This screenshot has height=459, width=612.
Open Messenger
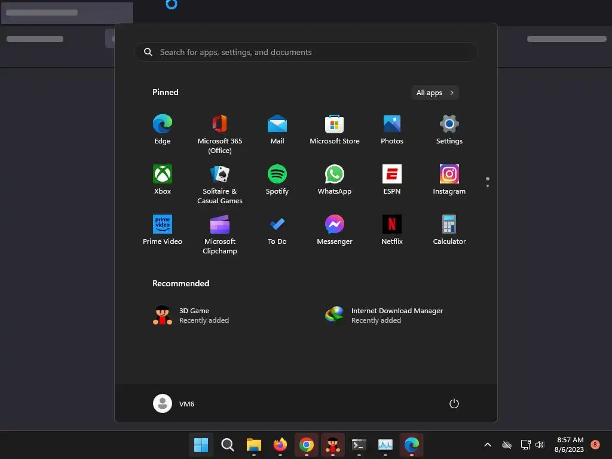pos(335,230)
